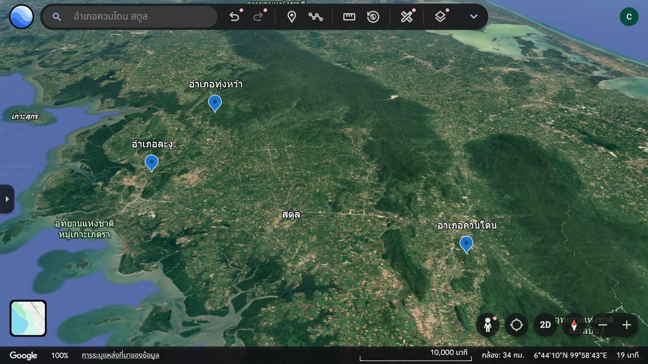
Task: Open historical imagery view
Action: click(373, 17)
